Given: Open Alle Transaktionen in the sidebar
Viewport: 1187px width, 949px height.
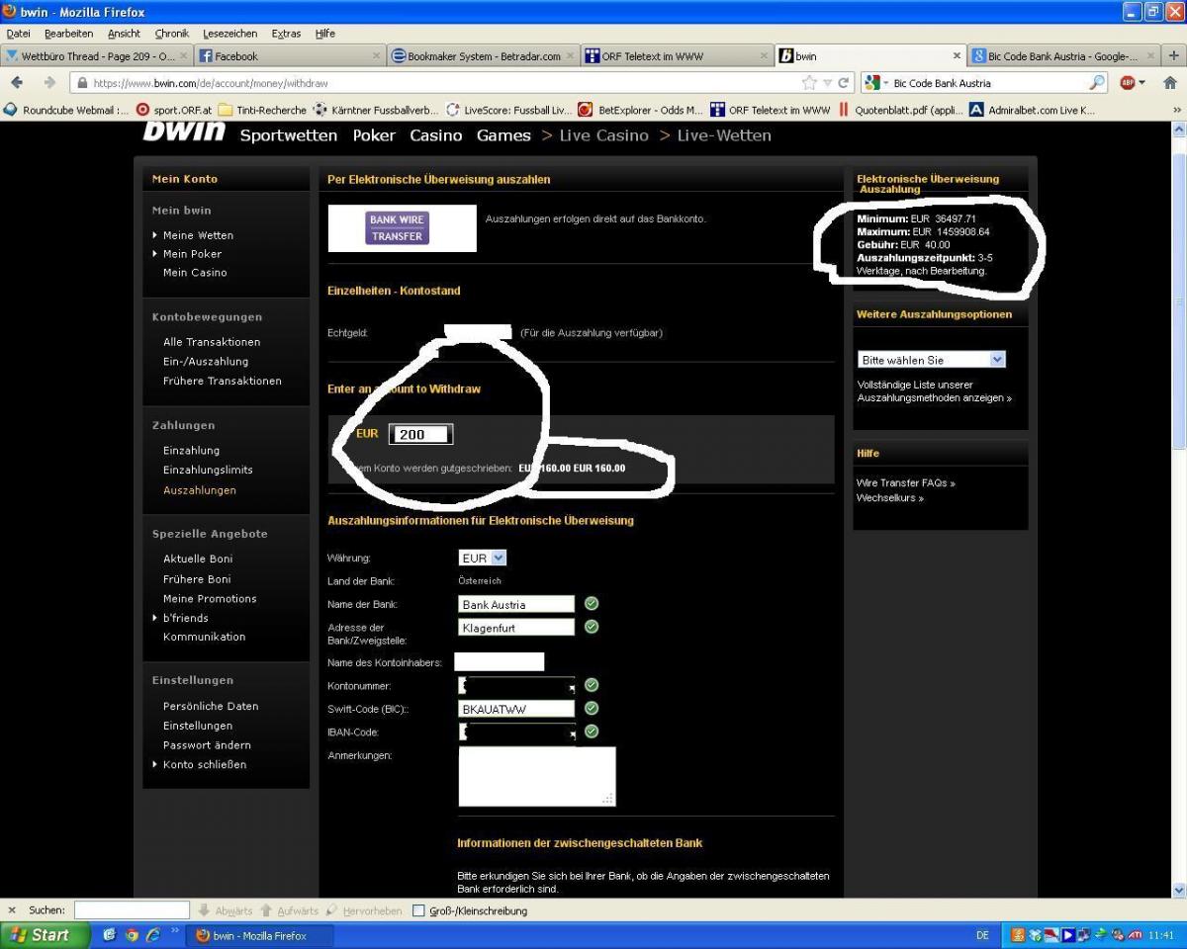Looking at the screenshot, I should click(x=212, y=342).
